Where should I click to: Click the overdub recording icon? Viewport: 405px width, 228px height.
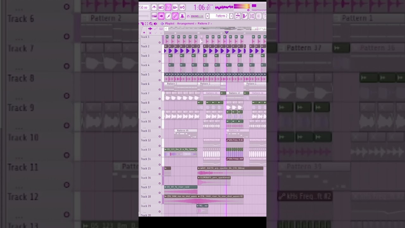tap(175, 7)
